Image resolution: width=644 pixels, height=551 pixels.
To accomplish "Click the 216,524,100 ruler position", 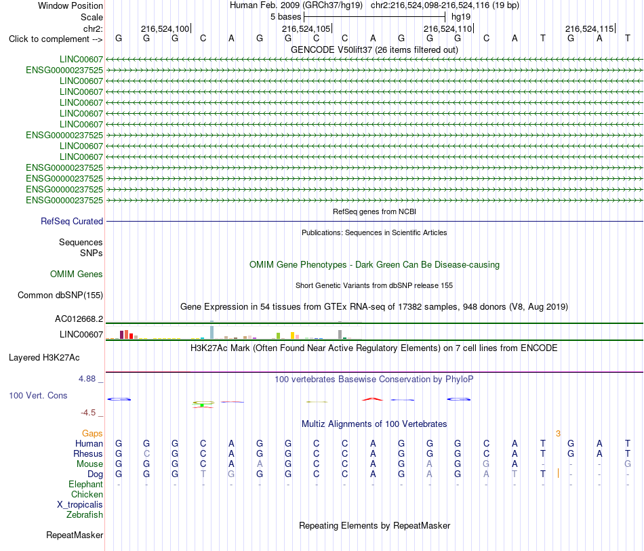I will [165, 28].
